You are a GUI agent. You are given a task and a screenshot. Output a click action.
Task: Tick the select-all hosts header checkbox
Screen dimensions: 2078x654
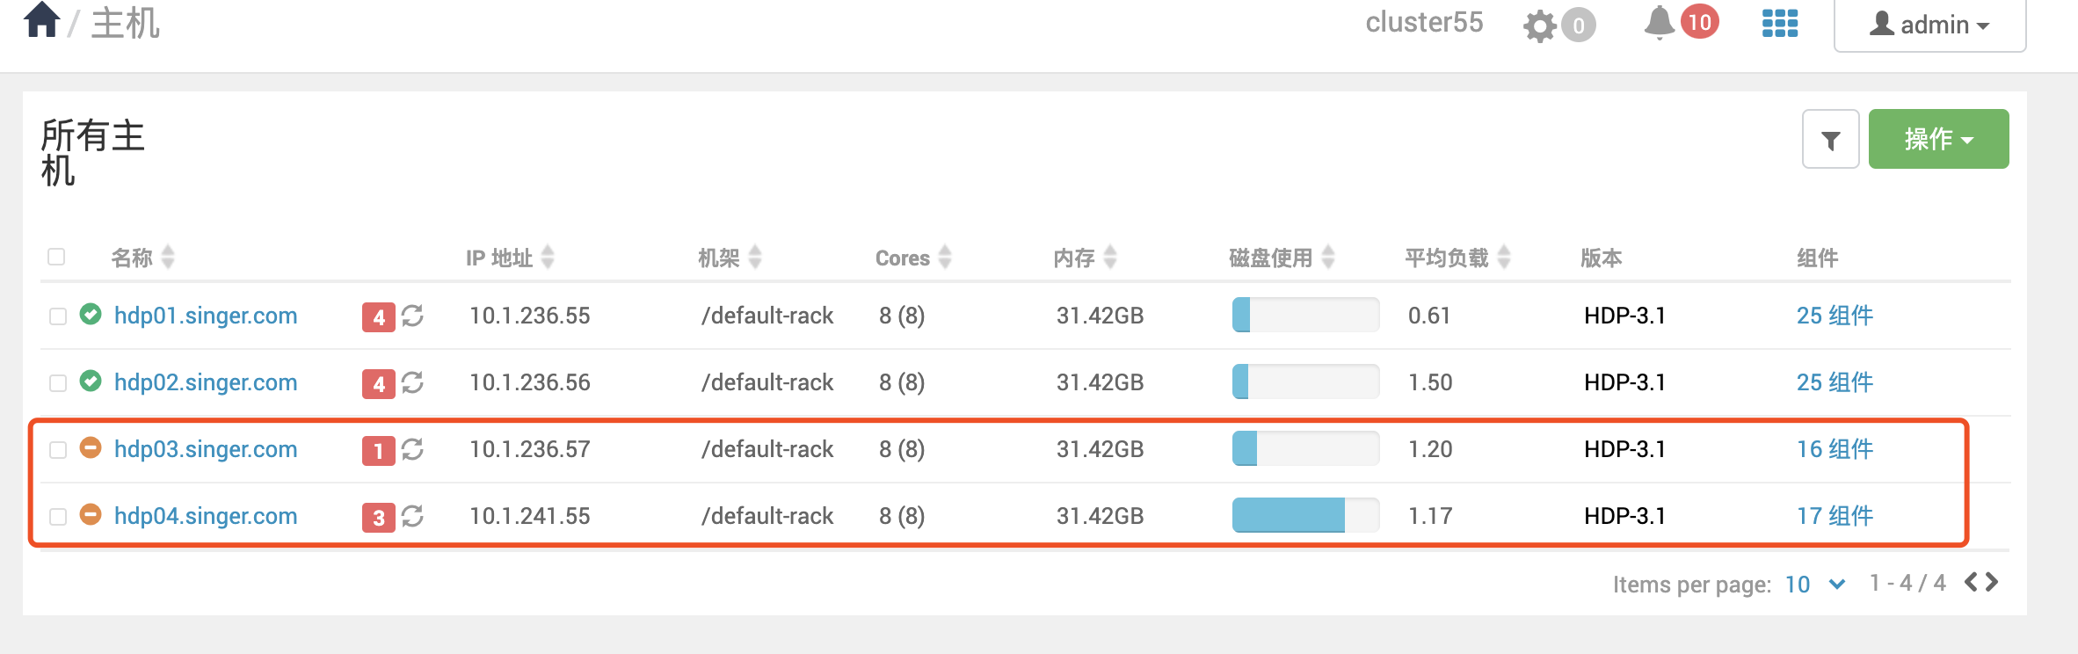[56, 257]
